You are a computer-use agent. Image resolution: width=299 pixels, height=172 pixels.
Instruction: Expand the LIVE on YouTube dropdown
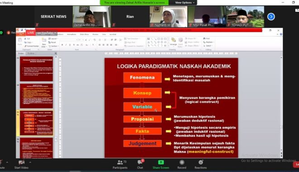(55, 33)
